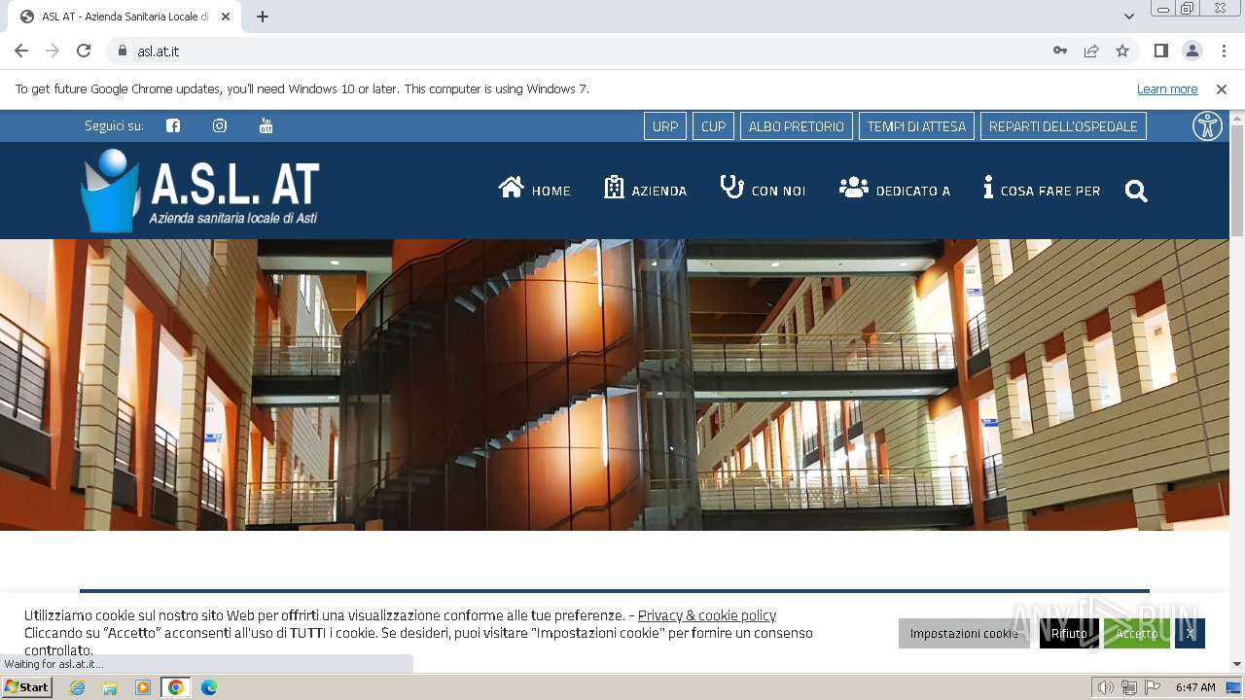Reload the page with refresh icon
The height and width of the screenshot is (700, 1245).
84,52
